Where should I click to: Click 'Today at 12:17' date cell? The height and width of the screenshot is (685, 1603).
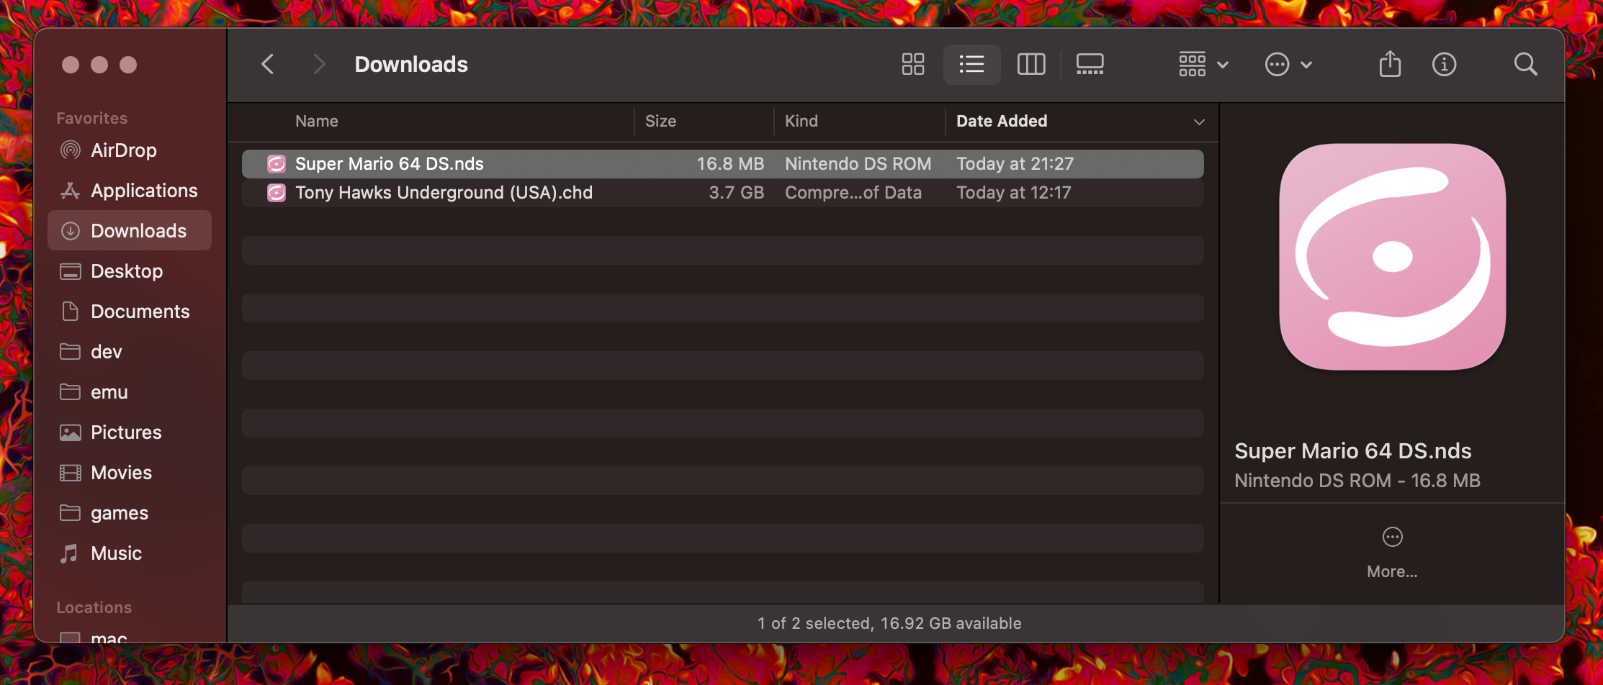(1013, 193)
